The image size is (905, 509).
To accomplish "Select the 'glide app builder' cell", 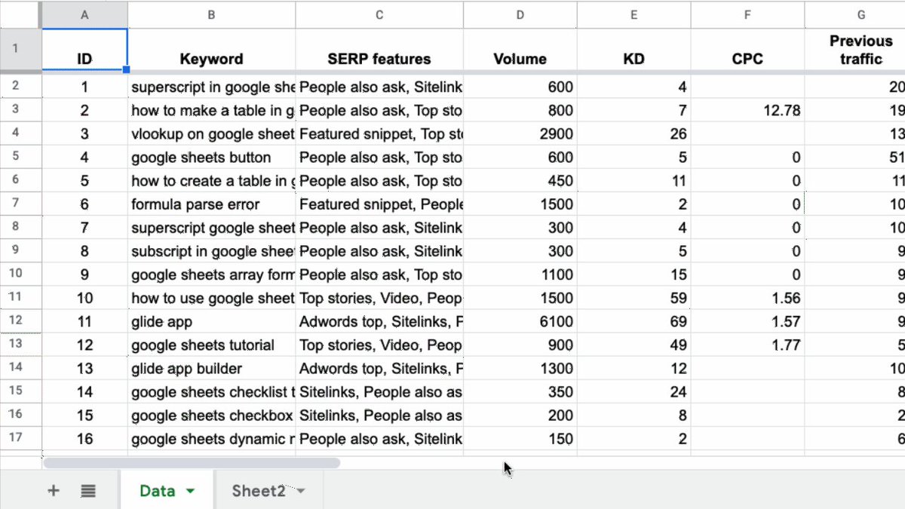I will tap(211, 369).
